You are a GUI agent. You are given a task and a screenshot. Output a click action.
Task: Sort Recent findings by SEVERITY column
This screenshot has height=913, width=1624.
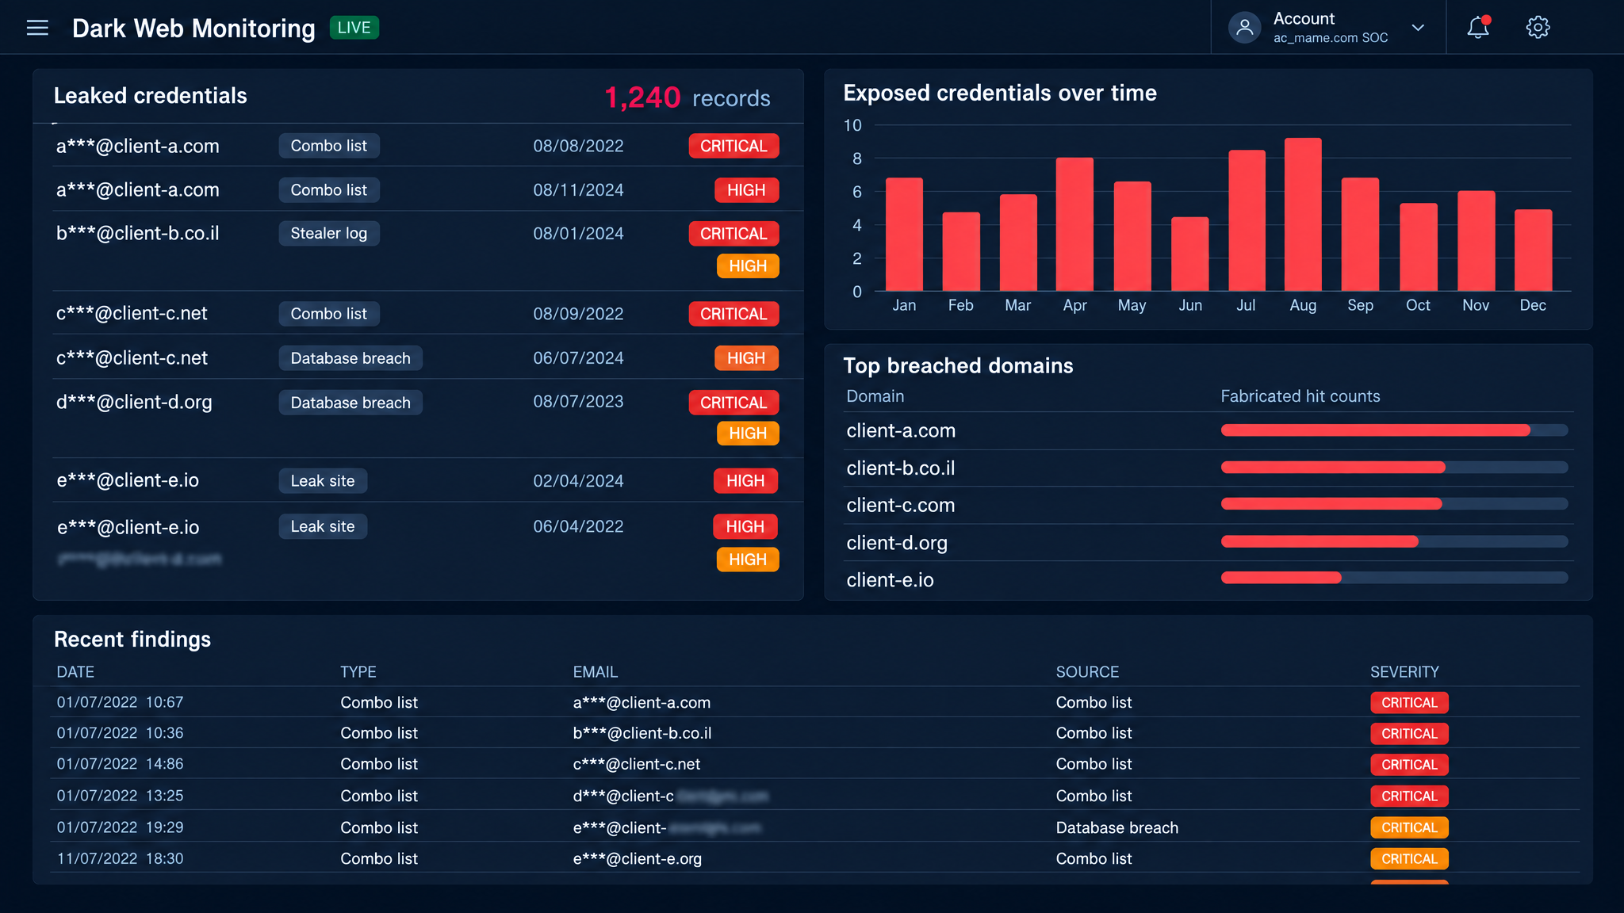point(1404,672)
